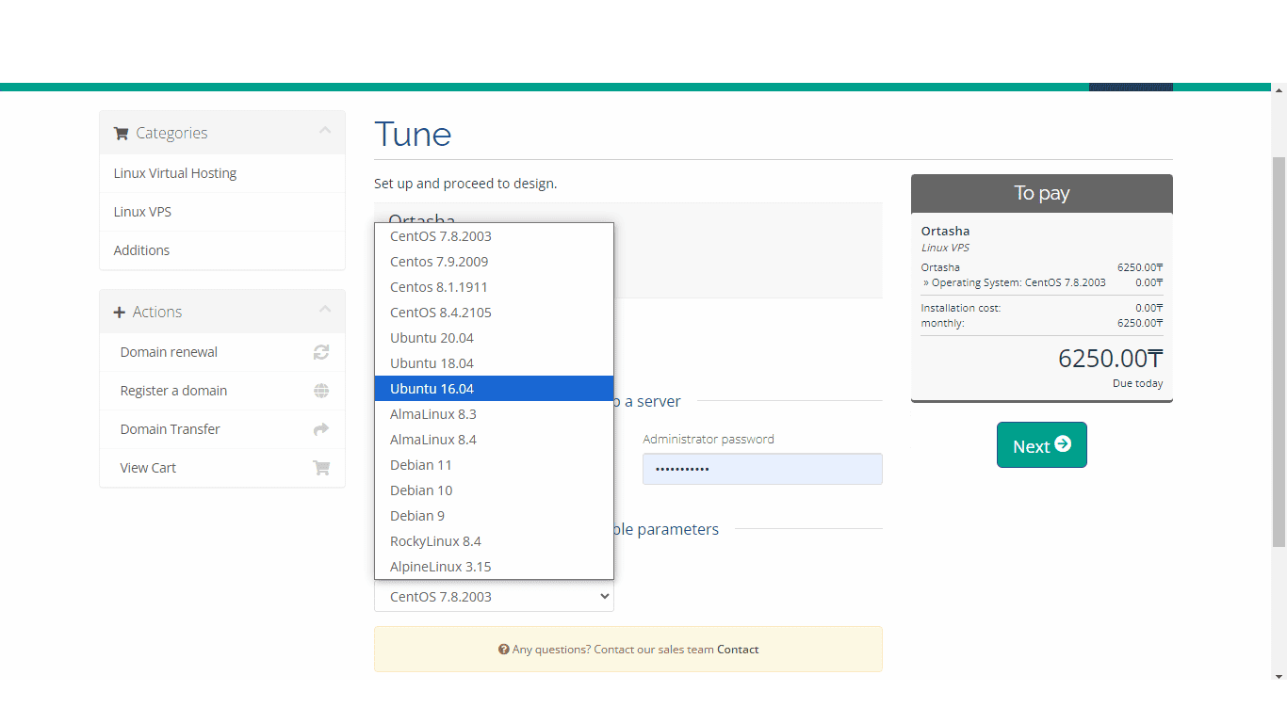The width and height of the screenshot is (1287, 723).
Task: Open View Cart
Action: tap(222, 468)
